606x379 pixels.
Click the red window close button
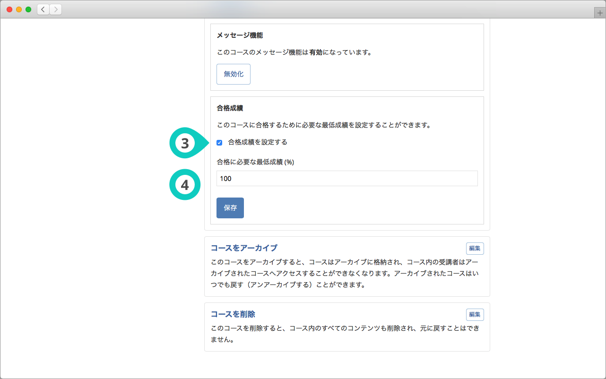[x=9, y=9]
